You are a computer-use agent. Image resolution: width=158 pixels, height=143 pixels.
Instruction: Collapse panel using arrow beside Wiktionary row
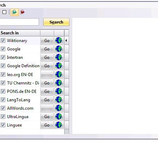tap(66, 41)
